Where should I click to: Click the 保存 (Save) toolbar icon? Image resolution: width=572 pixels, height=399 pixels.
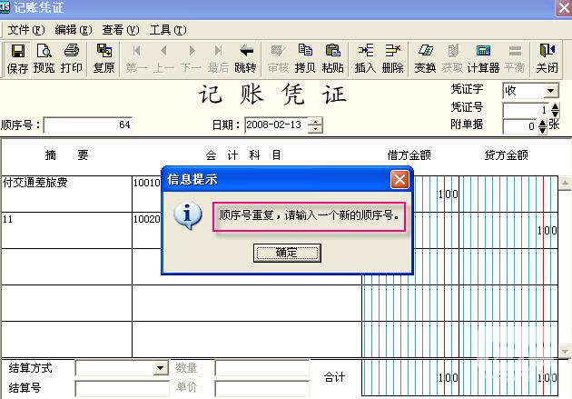pos(17,57)
